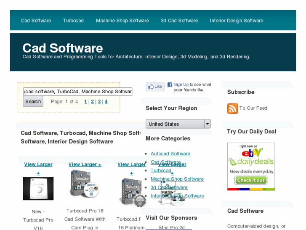Open Turbocad Pro 16 Cam Plug in thumbnail
This screenshot has width=306, height=230.
point(85,184)
